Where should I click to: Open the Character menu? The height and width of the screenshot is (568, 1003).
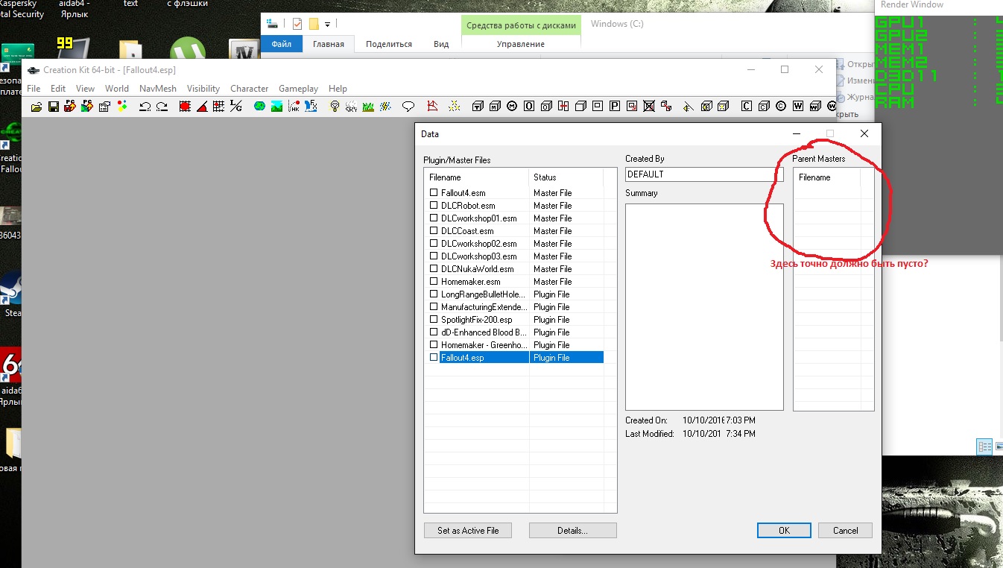tap(250, 88)
